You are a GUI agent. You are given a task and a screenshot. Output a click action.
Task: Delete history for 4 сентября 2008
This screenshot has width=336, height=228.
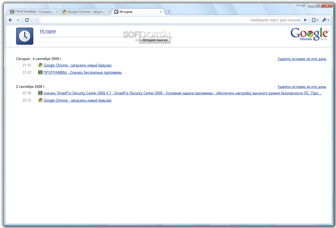point(302,59)
